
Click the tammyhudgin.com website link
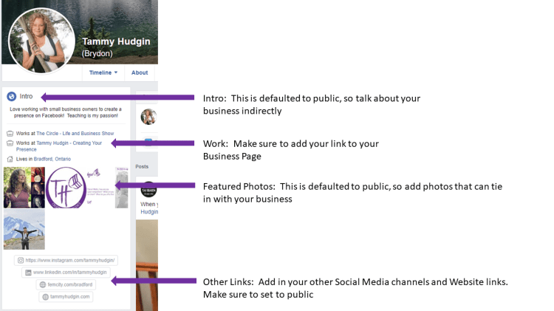(x=71, y=296)
